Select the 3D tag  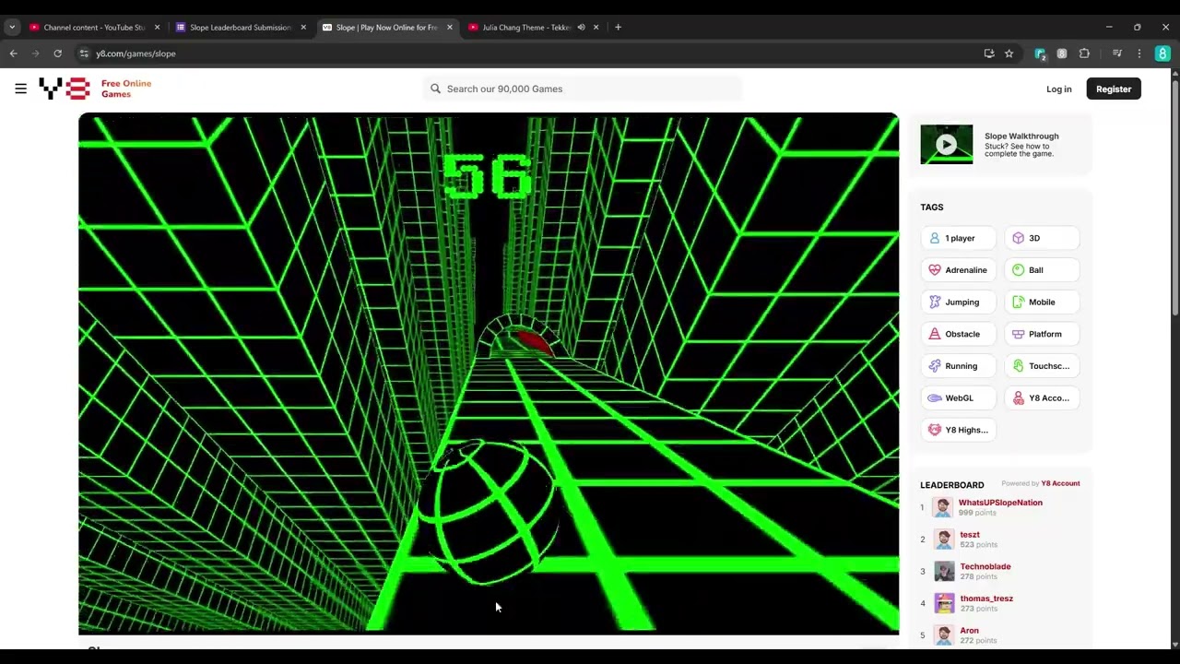(x=1042, y=238)
